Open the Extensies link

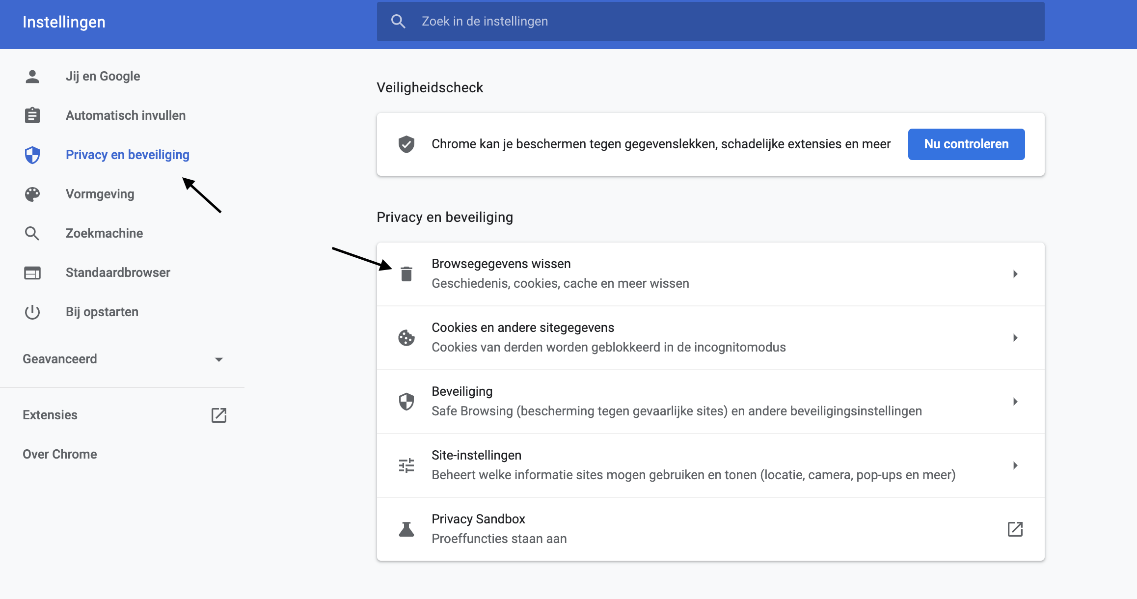(50, 415)
